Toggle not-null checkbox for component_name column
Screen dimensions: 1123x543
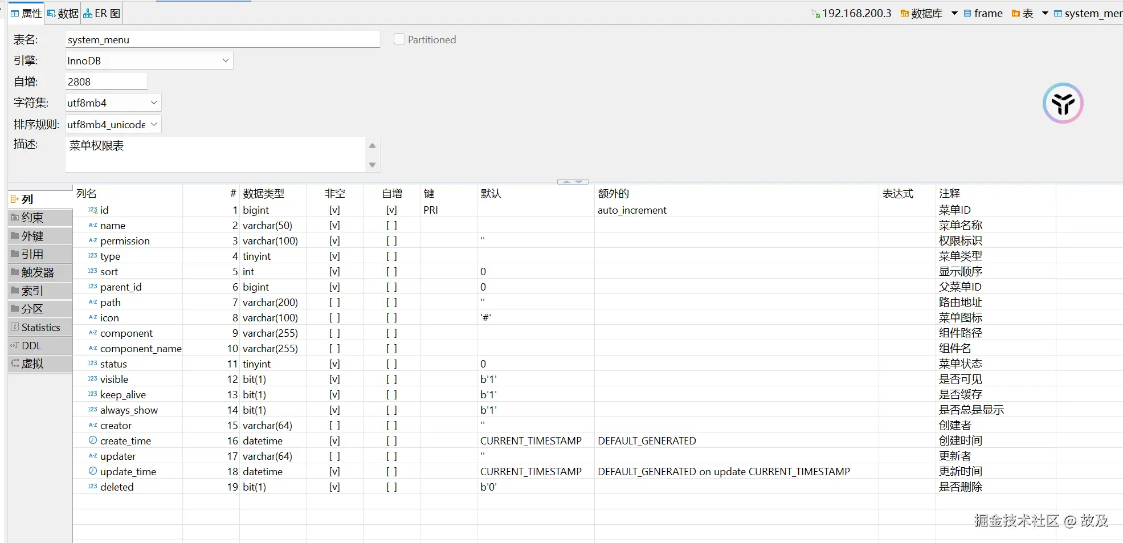(x=334, y=349)
